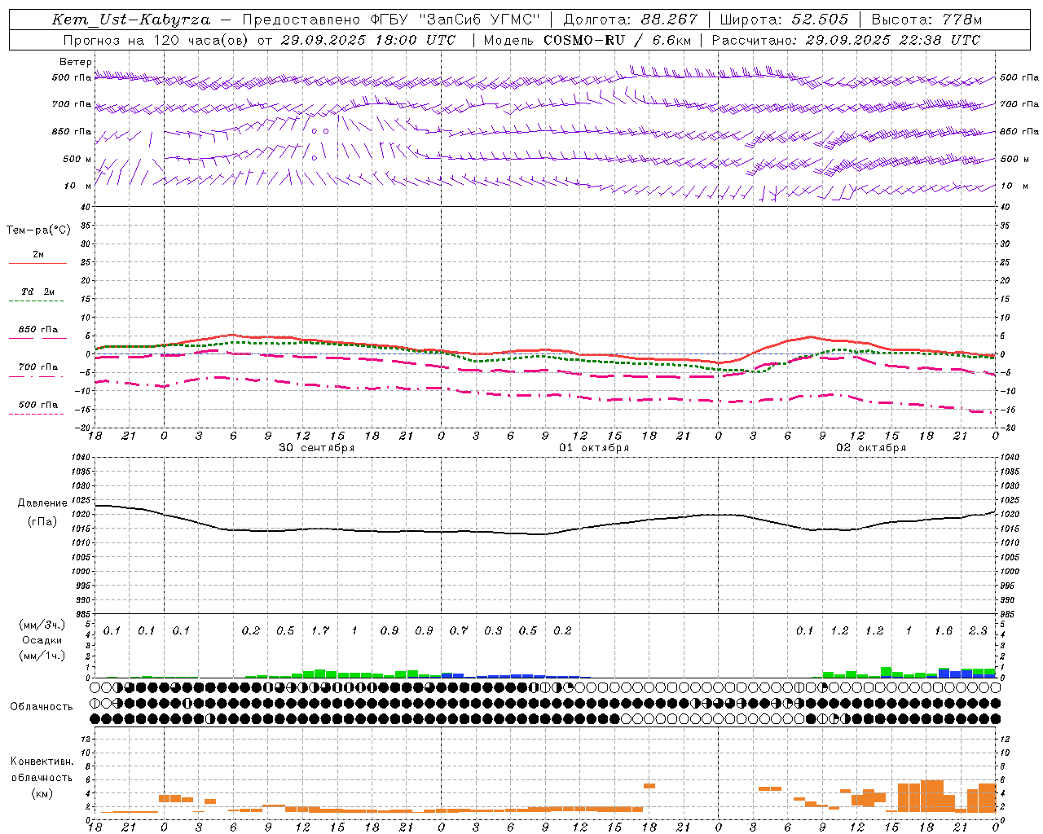Select the 700 гПа legend entry in temperature panel
This screenshot has width=1043, height=834.
click(37, 367)
